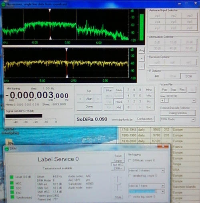This screenshot has height=203, width=200.
Task: Click the DRM volume slider handle
Action: [x=118, y=185]
